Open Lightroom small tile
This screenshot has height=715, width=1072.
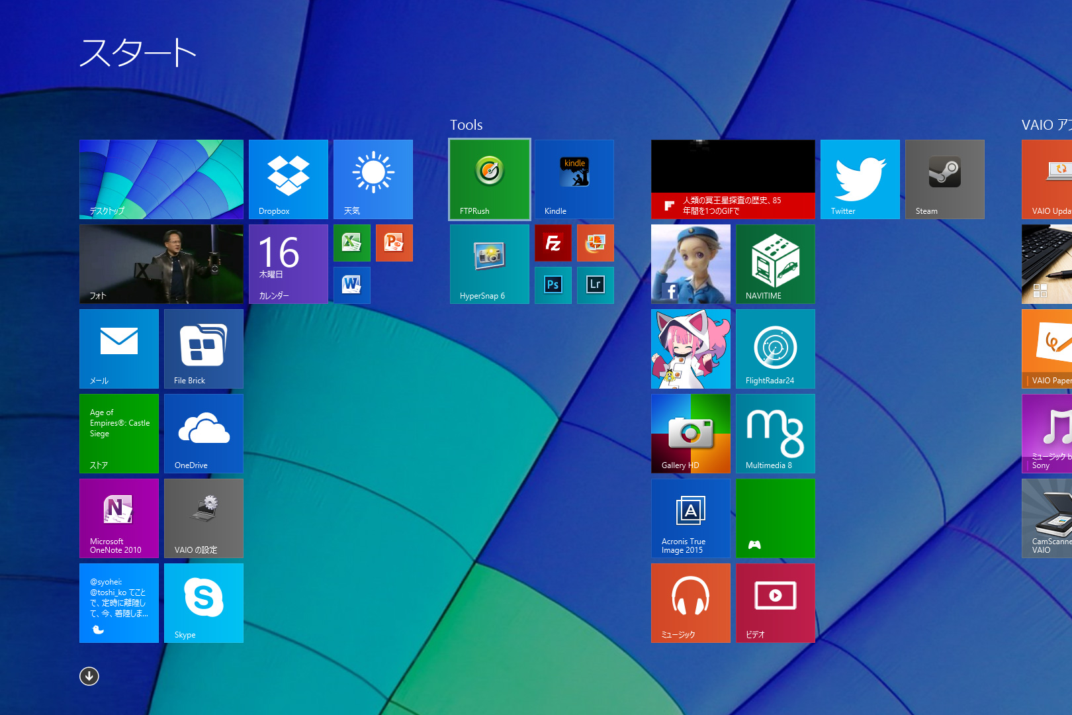tap(595, 285)
